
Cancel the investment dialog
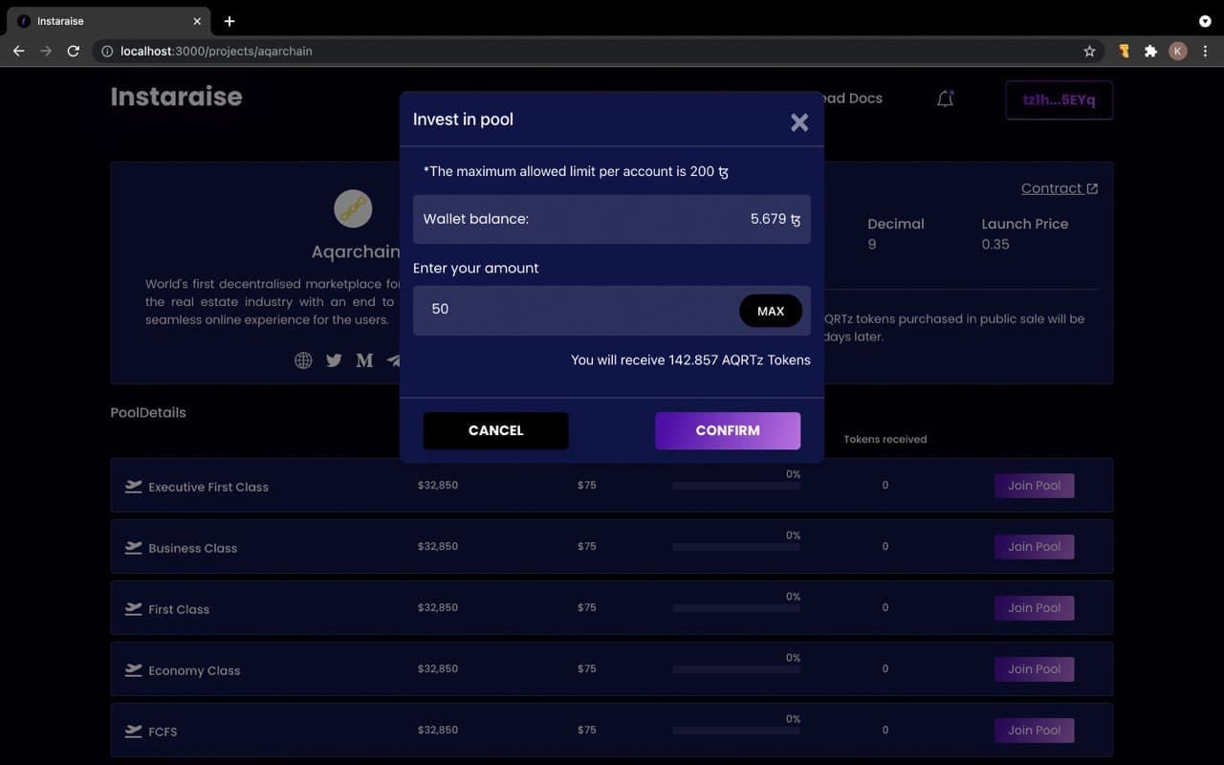click(x=495, y=430)
